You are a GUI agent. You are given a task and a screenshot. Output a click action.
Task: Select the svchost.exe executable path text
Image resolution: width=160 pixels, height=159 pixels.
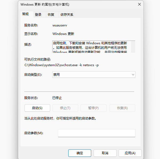coord(62,65)
